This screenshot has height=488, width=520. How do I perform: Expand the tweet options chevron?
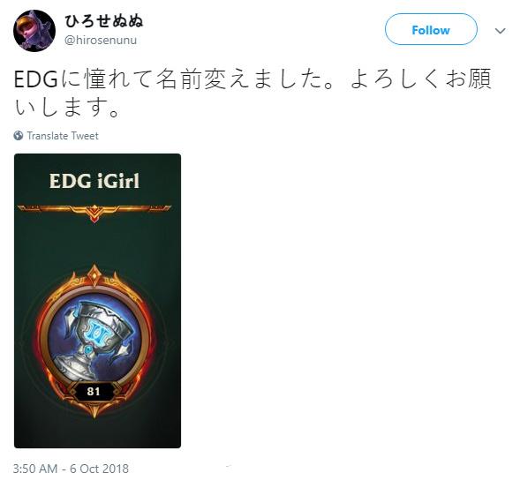point(500,31)
